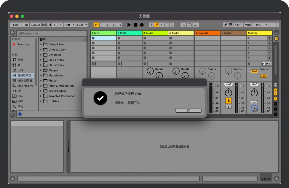
Task: Toggle Key map mode switch
Action: pos(237,25)
